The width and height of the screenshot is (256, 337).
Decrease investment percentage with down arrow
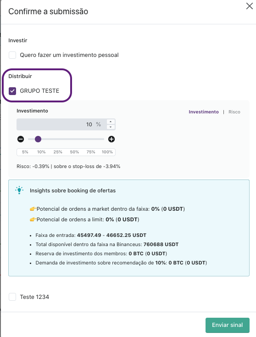tap(111, 127)
